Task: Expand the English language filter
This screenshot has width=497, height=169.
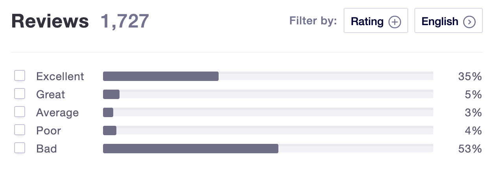Action: [448, 21]
